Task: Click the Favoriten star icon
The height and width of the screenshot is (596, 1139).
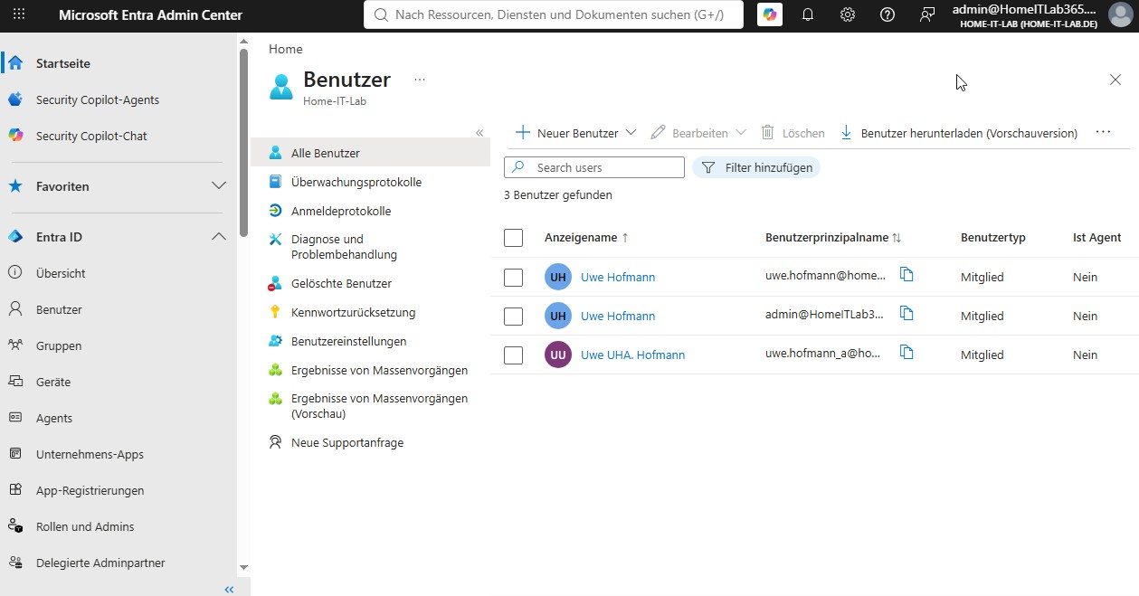Action: [15, 186]
